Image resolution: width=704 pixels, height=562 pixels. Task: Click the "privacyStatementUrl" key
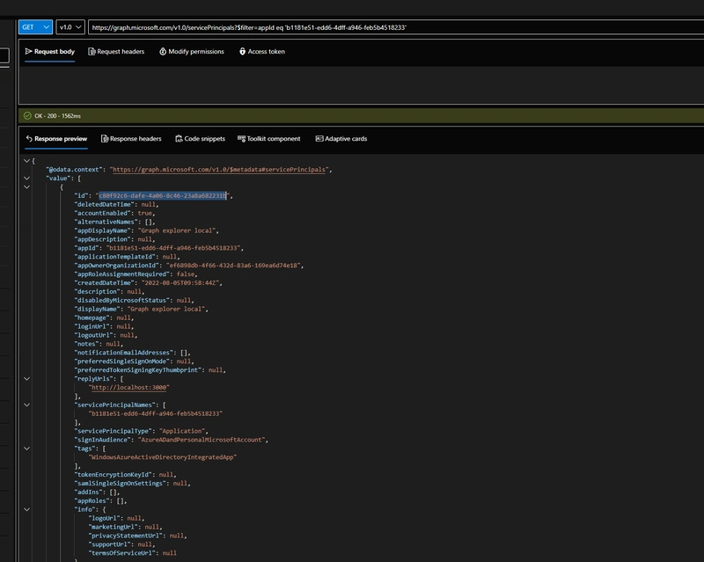tap(125, 536)
